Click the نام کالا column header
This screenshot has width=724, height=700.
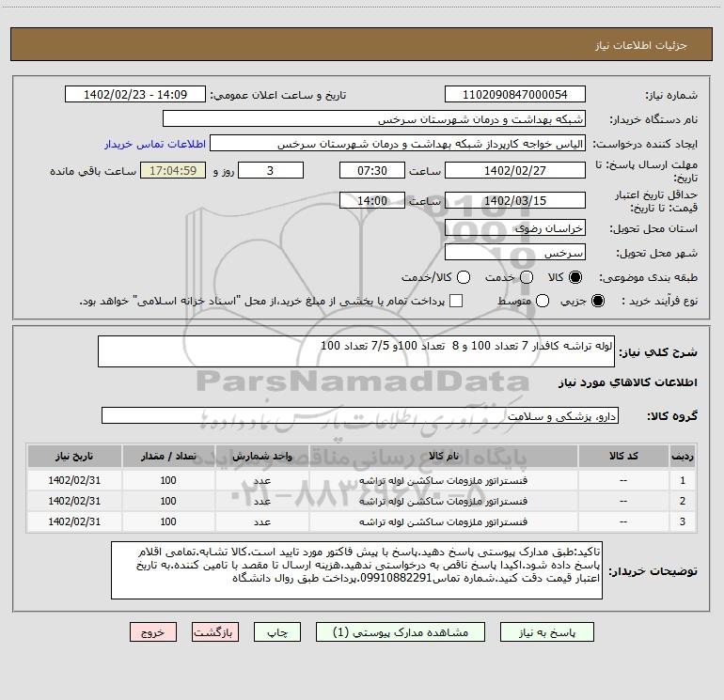(x=443, y=456)
